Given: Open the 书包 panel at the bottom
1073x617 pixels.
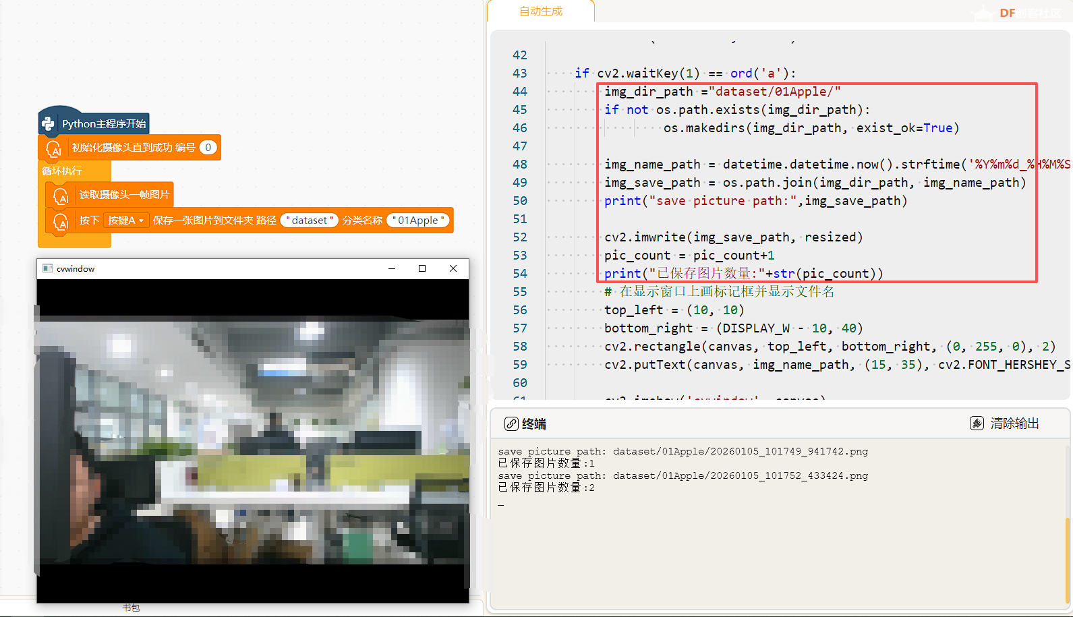Looking at the screenshot, I should (x=131, y=608).
